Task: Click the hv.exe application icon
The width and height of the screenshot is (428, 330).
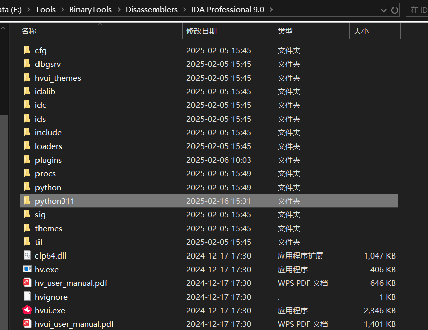Action: pyautogui.click(x=27, y=269)
